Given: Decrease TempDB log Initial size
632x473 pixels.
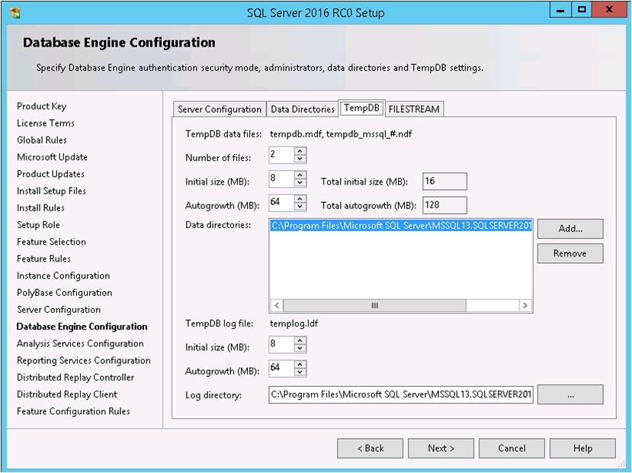Looking at the screenshot, I should point(300,349).
